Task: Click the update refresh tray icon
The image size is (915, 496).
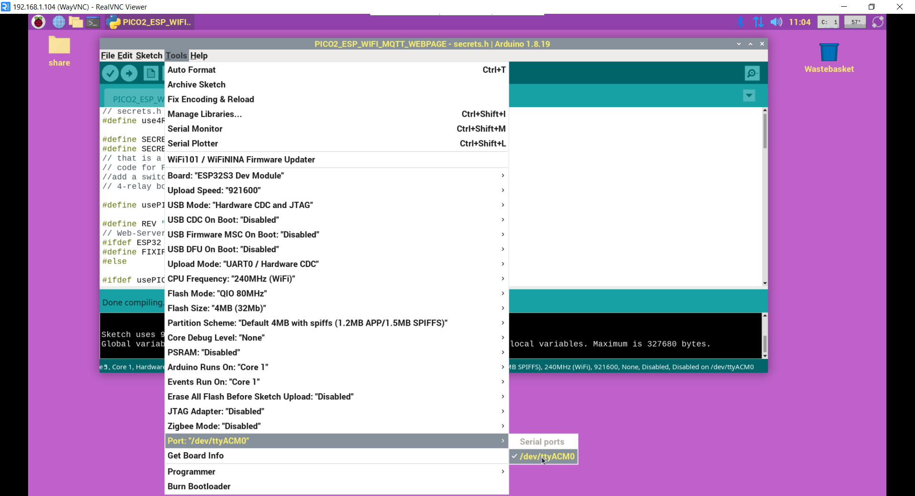Action: (878, 22)
